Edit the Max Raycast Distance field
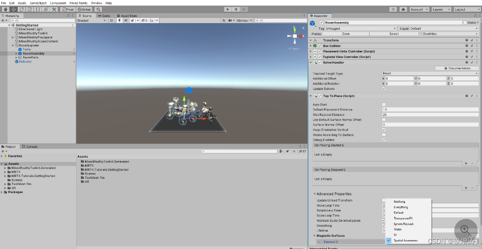Screen dimensions: 482x249 point(430,115)
